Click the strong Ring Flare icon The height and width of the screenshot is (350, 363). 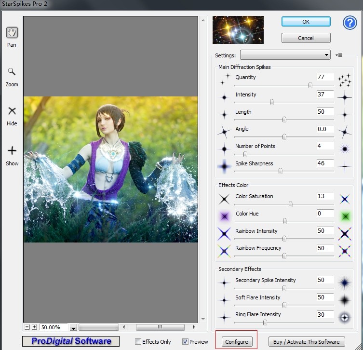click(345, 318)
